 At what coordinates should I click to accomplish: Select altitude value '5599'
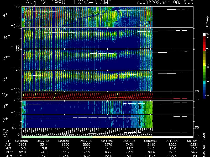click(x=87, y=145)
